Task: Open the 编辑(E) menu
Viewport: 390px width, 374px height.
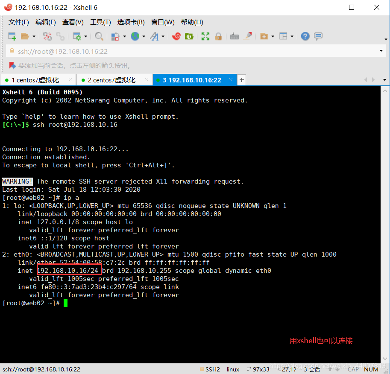Action: click(46, 22)
